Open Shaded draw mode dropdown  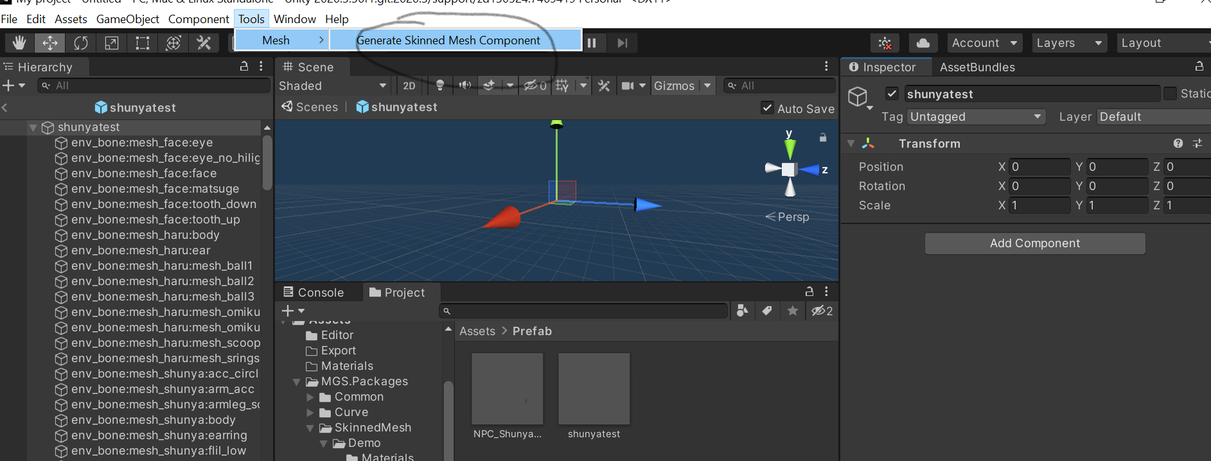[x=333, y=85]
